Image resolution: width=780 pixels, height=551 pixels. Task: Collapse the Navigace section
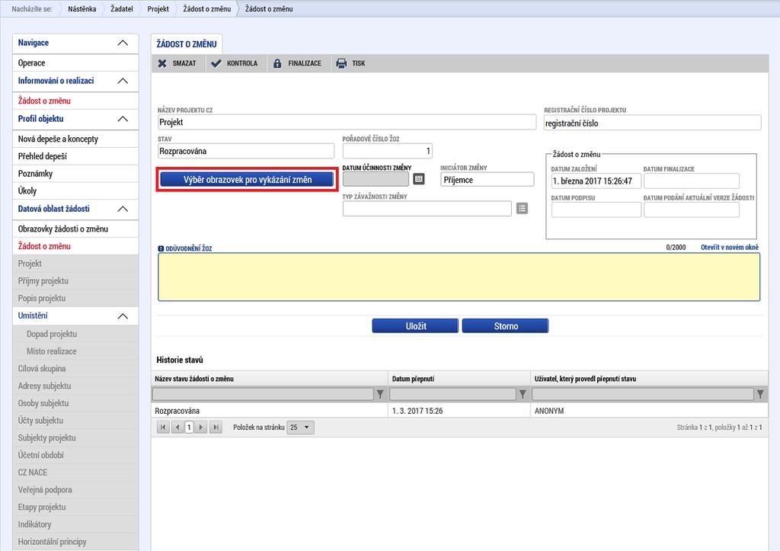point(123,43)
